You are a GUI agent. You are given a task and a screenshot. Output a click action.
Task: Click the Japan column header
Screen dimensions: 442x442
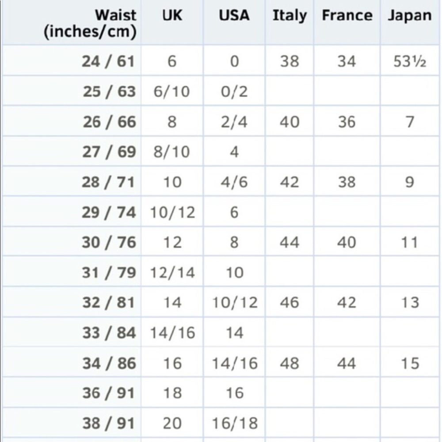pyautogui.click(x=410, y=16)
